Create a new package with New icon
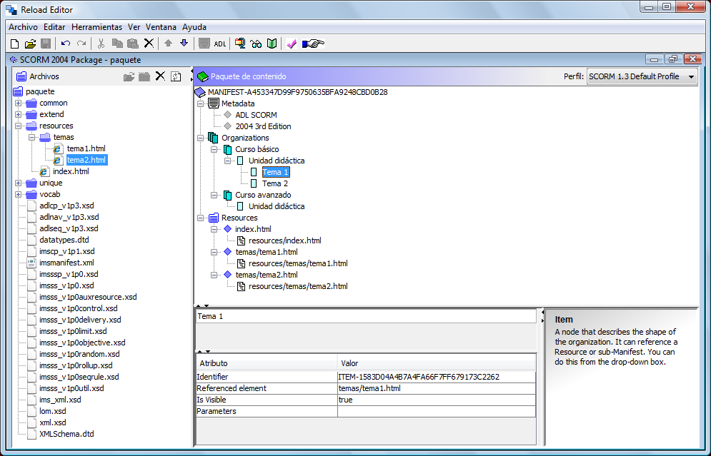 (14, 44)
